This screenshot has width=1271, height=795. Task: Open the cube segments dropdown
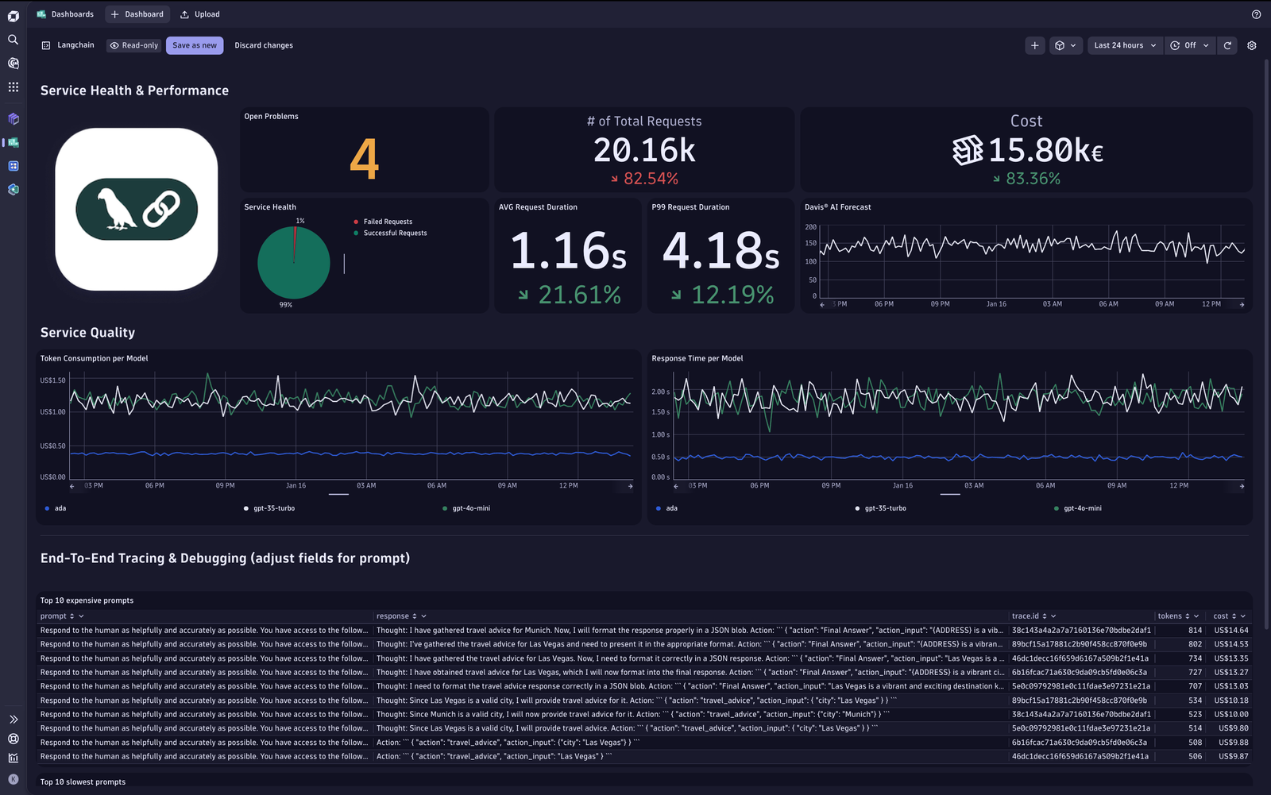(1065, 45)
